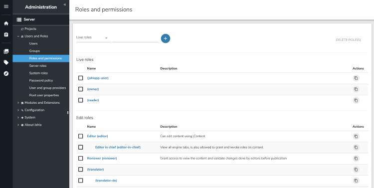Tick the Editor (editor) checkbox
This screenshot has width=374, height=188.
[81, 136]
